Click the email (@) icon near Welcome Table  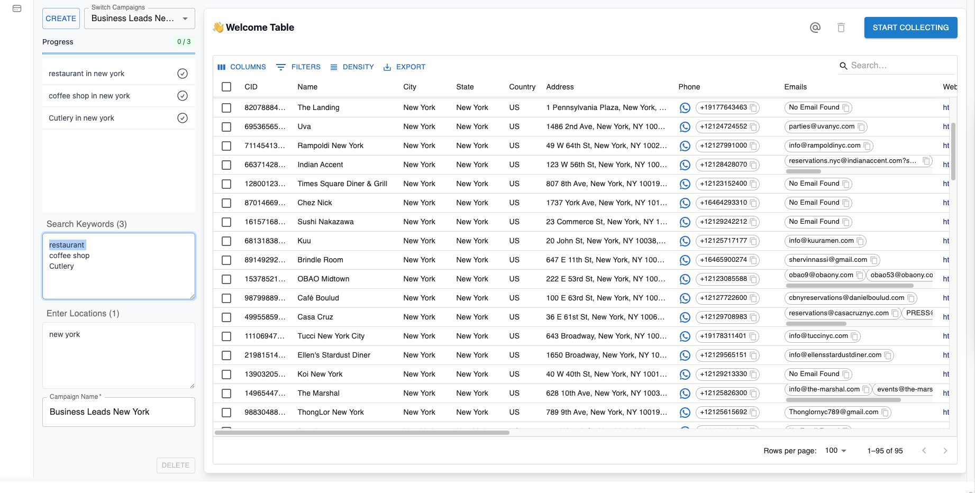(x=815, y=28)
